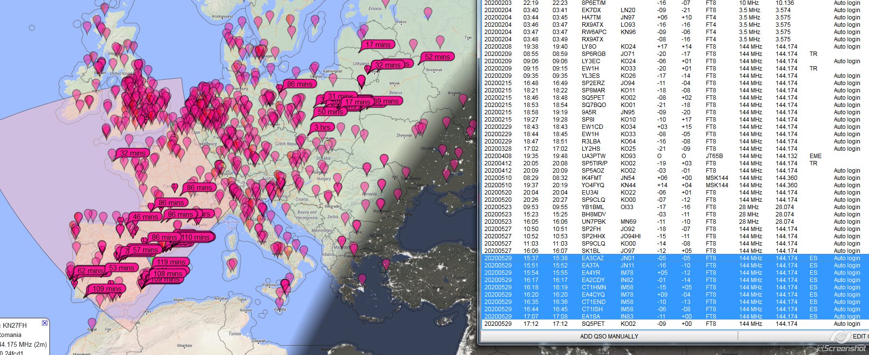Select the YB1BML 28 MHz log row
This screenshot has height=355, width=869.
coord(672,207)
